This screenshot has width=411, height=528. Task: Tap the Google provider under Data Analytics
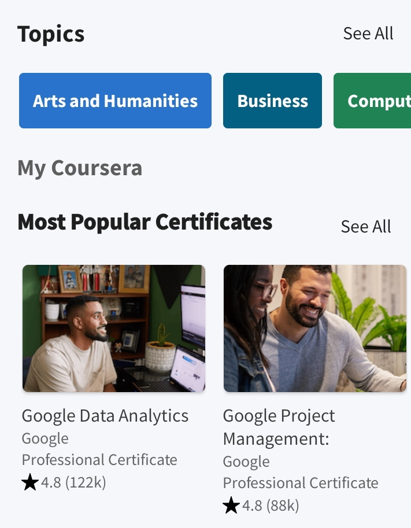coord(45,439)
